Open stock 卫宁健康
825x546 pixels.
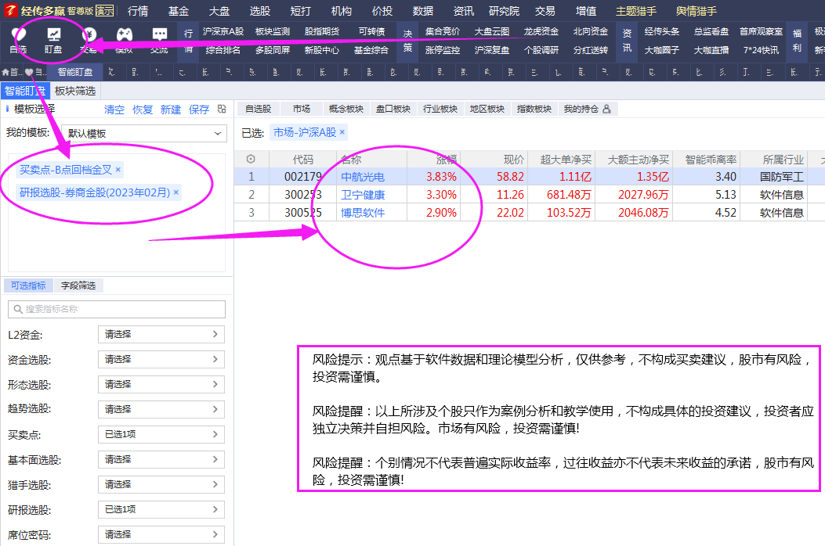[363, 195]
